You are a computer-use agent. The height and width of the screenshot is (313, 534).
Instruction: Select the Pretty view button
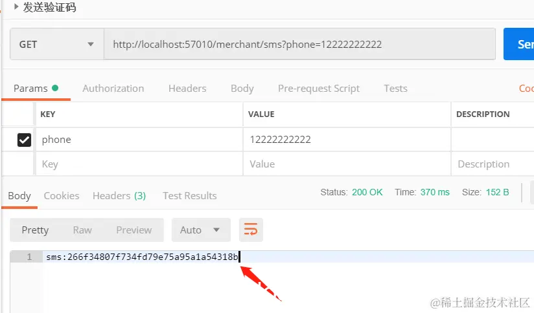(35, 230)
